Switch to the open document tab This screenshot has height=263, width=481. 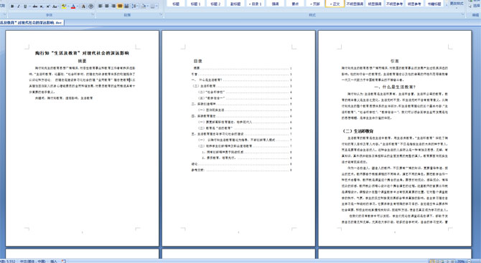(32, 22)
